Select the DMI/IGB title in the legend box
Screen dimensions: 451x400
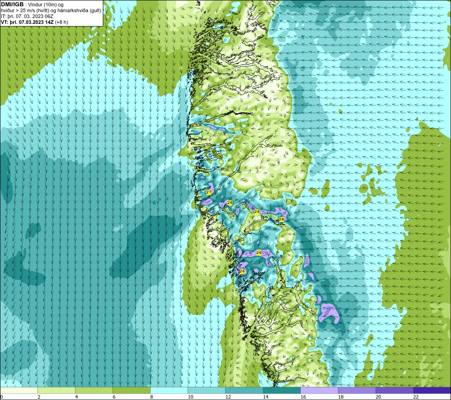coord(12,5)
